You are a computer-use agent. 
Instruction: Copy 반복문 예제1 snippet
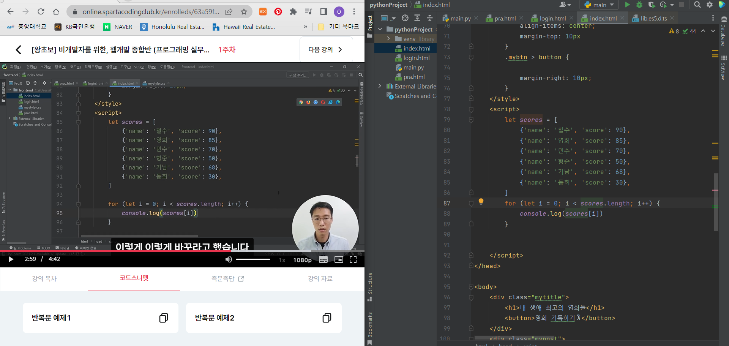coord(164,318)
